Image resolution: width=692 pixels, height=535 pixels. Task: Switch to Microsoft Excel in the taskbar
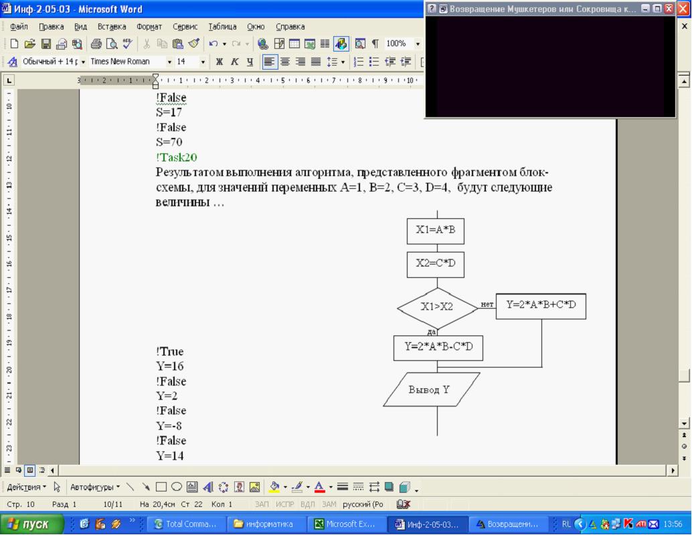click(349, 524)
